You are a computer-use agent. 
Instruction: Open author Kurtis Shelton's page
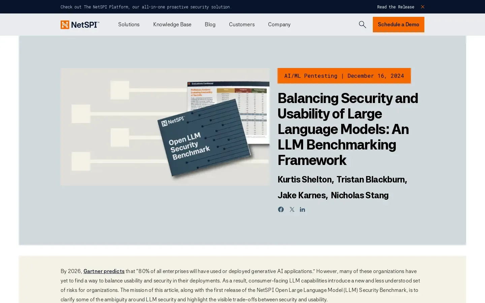coord(304,179)
